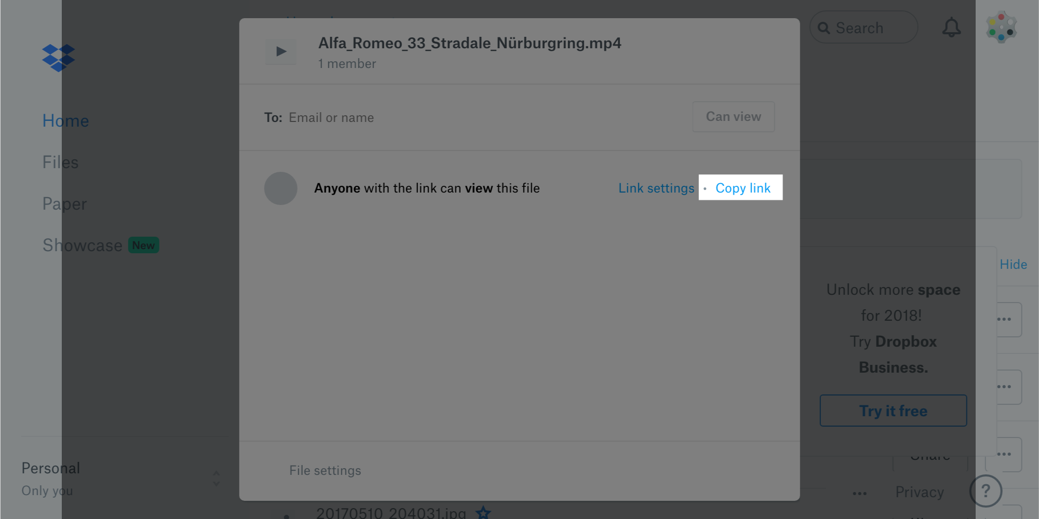
Task: Click the Dropbox logo icon
Action: coord(58,58)
